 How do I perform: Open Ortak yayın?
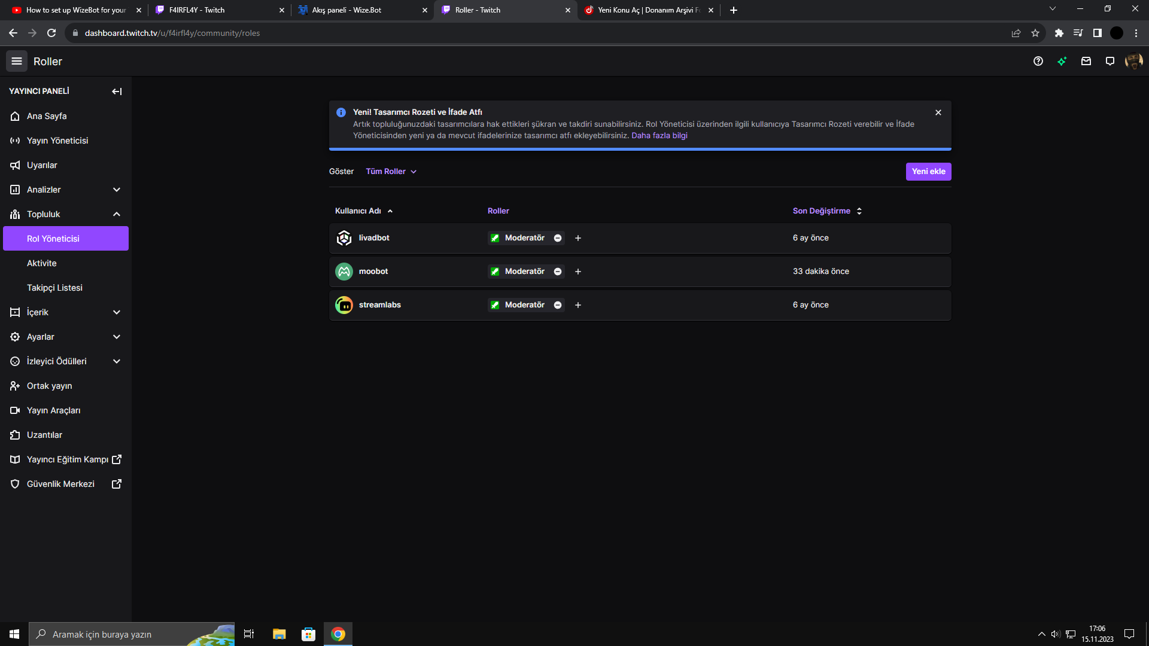pyautogui.click(x=66, y=386)
